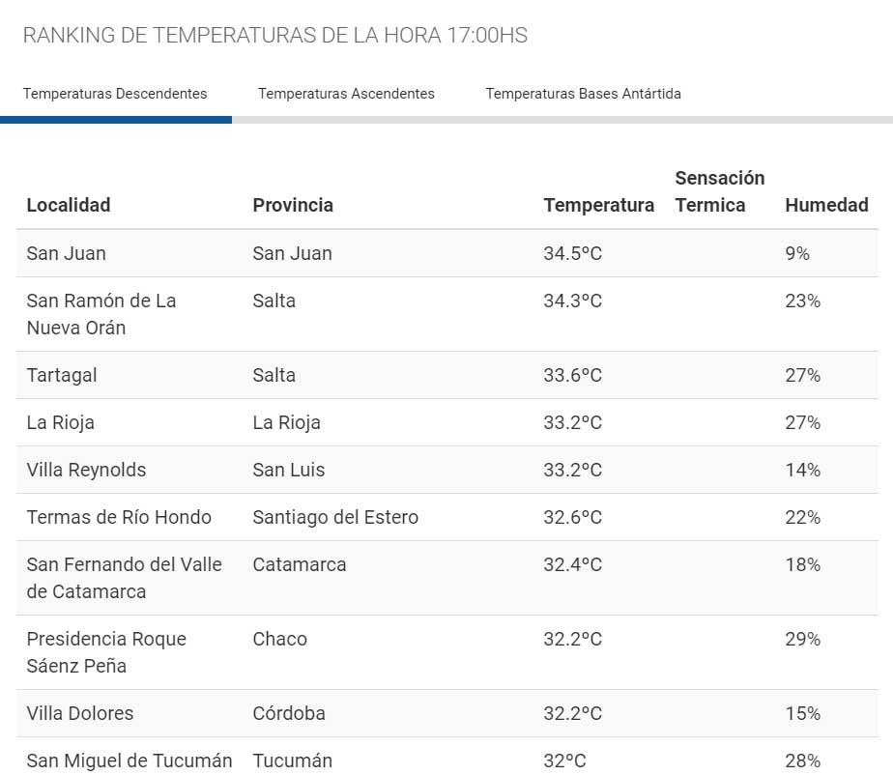
Task: Click La Rioja in the Localidad column
Action: [x=61, y=422]
